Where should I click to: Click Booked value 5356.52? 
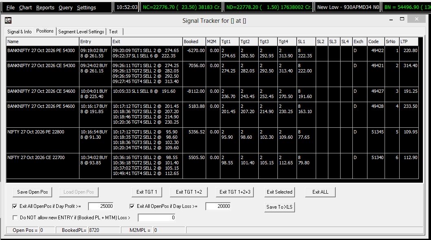pyautogui.click(x=196, y=132)
